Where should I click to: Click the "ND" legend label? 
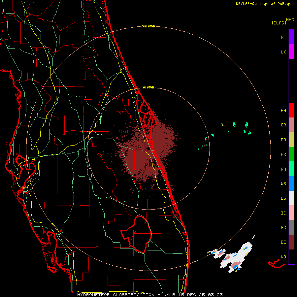tap(283, 257)
